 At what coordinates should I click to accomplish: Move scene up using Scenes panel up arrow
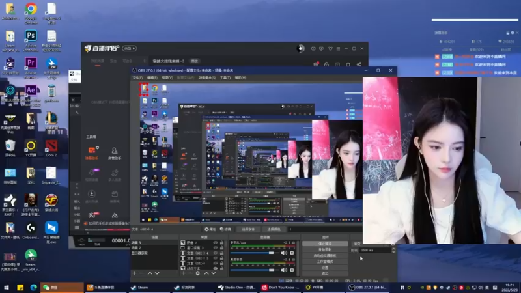tap(150, 273)
